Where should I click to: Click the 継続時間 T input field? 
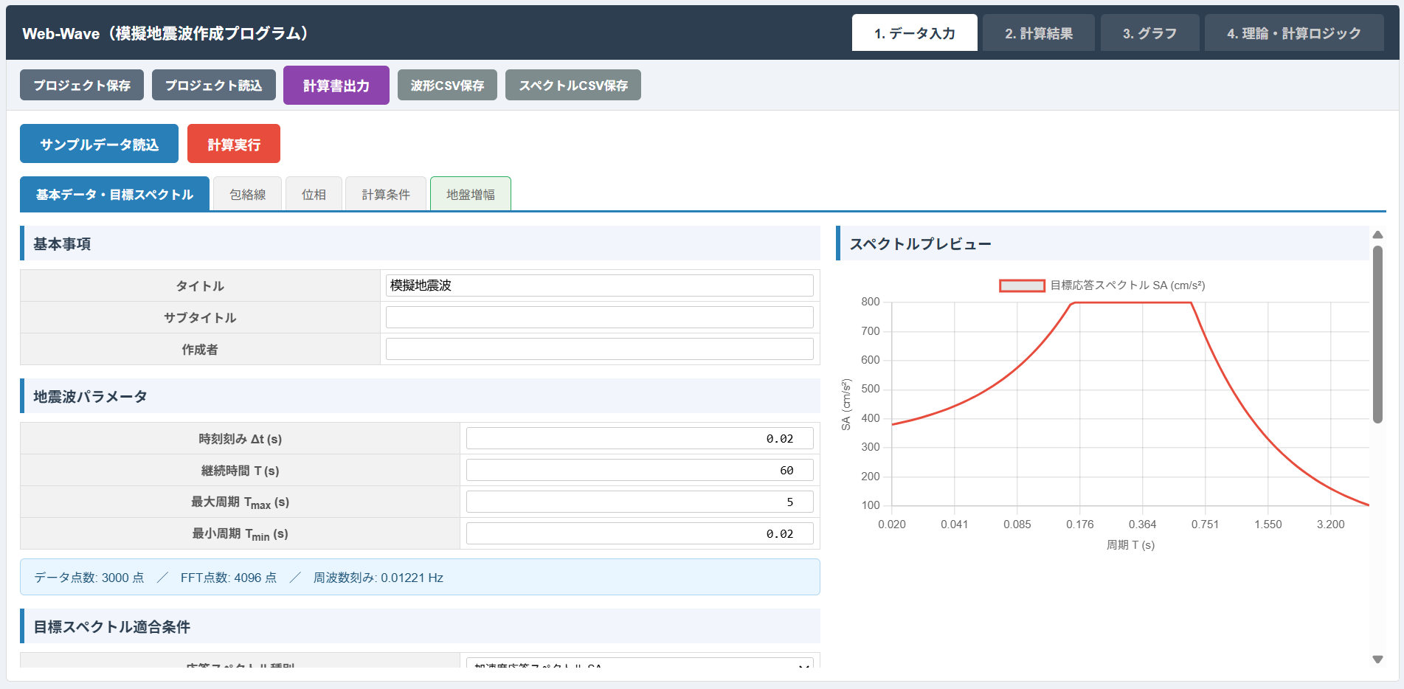[x=639, y=470]
